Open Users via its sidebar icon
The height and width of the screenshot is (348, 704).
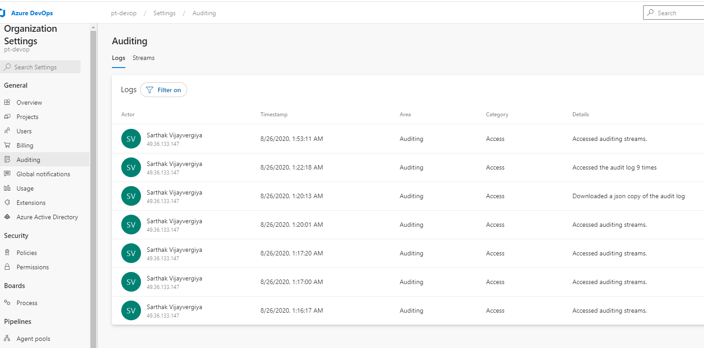click(x=7, y=131)
